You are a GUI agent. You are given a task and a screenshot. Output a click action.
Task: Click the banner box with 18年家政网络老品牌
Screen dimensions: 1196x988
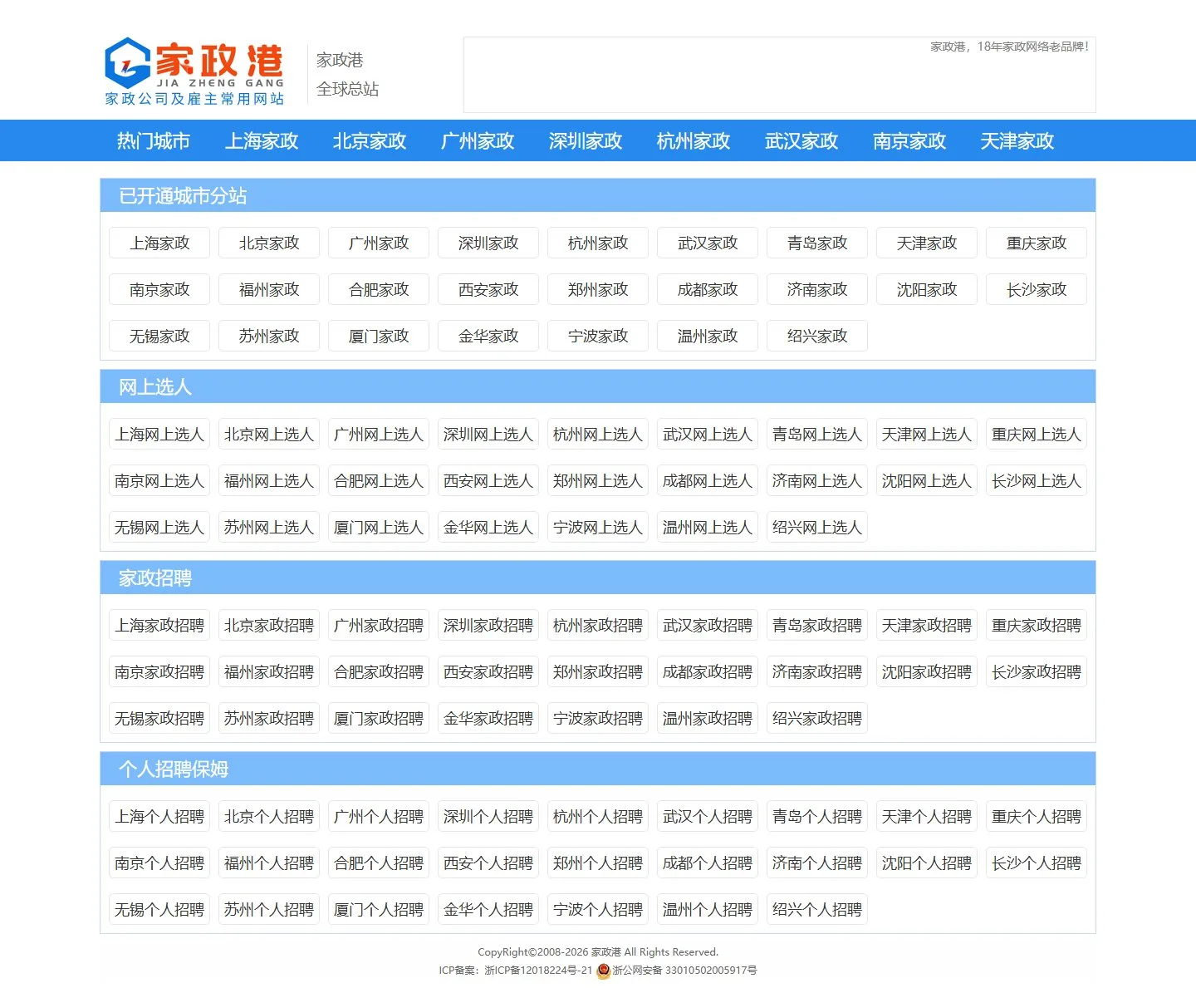(780, 75)
